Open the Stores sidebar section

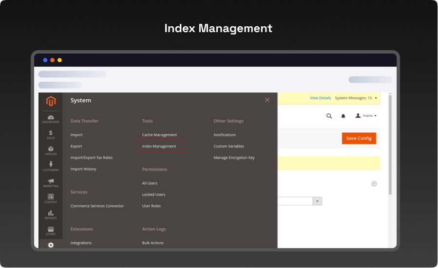51,231
